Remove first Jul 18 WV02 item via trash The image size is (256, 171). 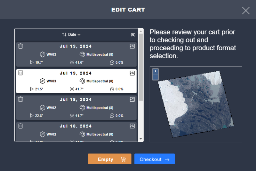pos(20,99)
